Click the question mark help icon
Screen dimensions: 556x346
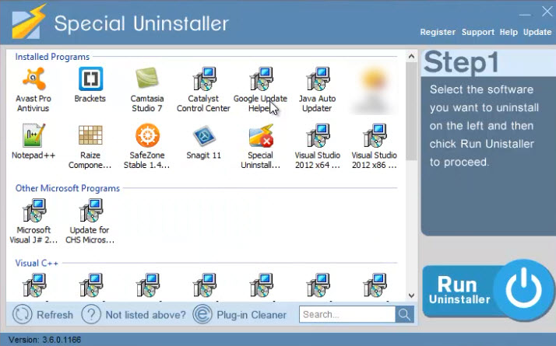(91, 314)
